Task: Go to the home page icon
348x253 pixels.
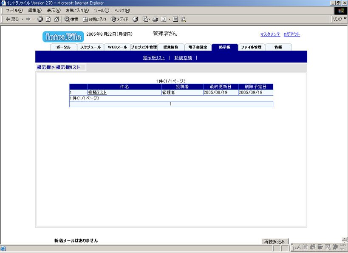Action: point(57,19)
